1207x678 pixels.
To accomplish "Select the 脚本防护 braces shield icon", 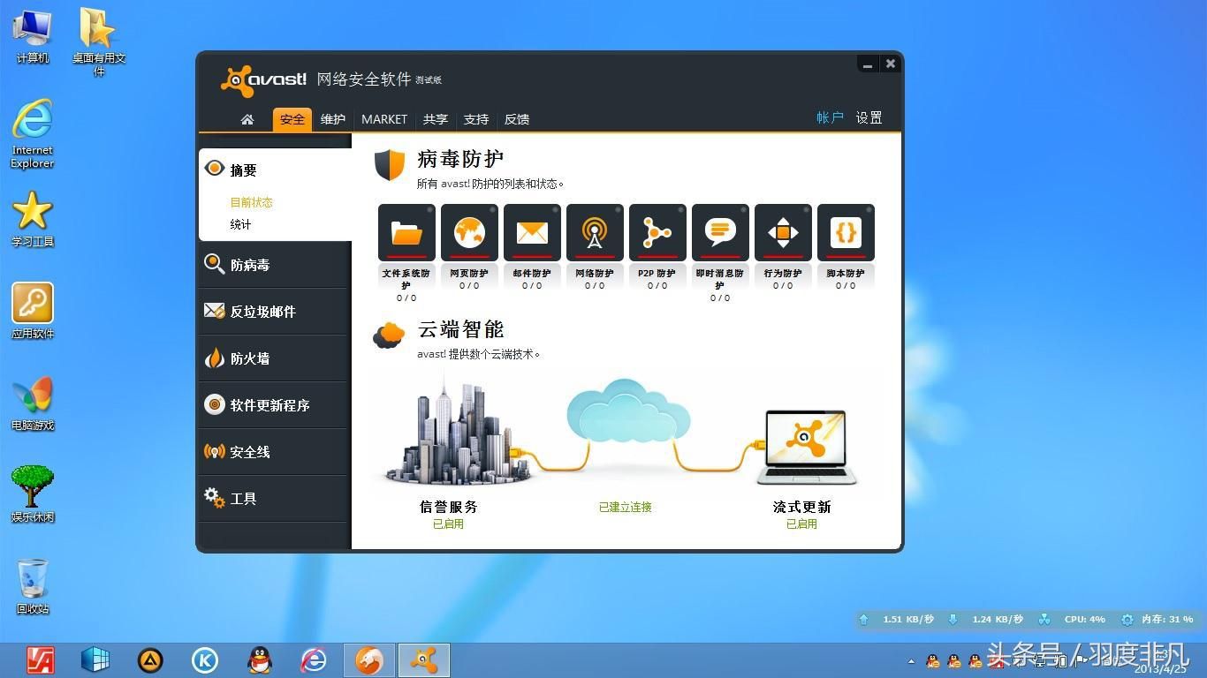I will pyautogui.click(x=845, y=232).
